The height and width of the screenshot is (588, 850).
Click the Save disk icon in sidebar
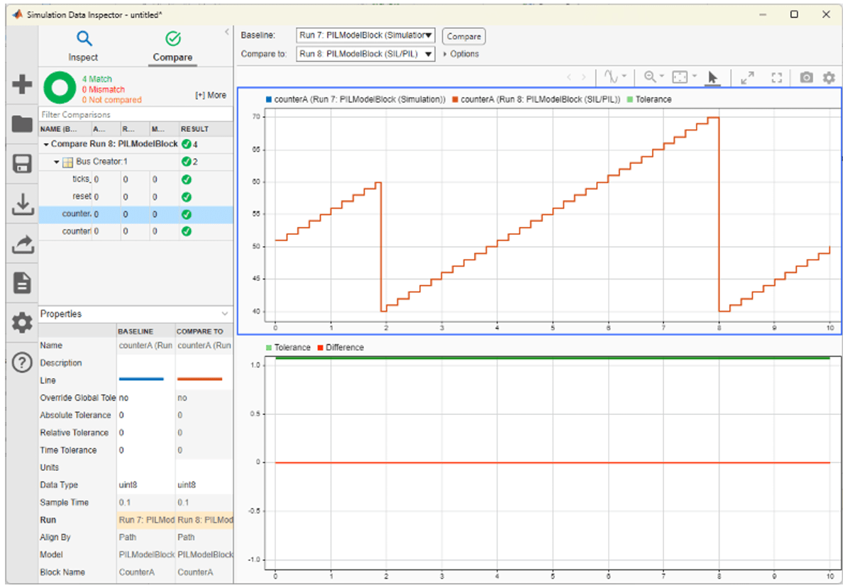pyautogui.click(x=22, y=165)
